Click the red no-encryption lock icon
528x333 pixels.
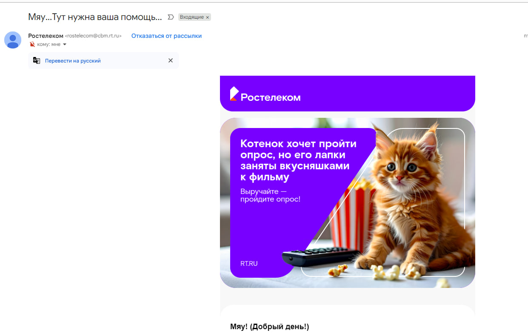click(x=32, y=44)
